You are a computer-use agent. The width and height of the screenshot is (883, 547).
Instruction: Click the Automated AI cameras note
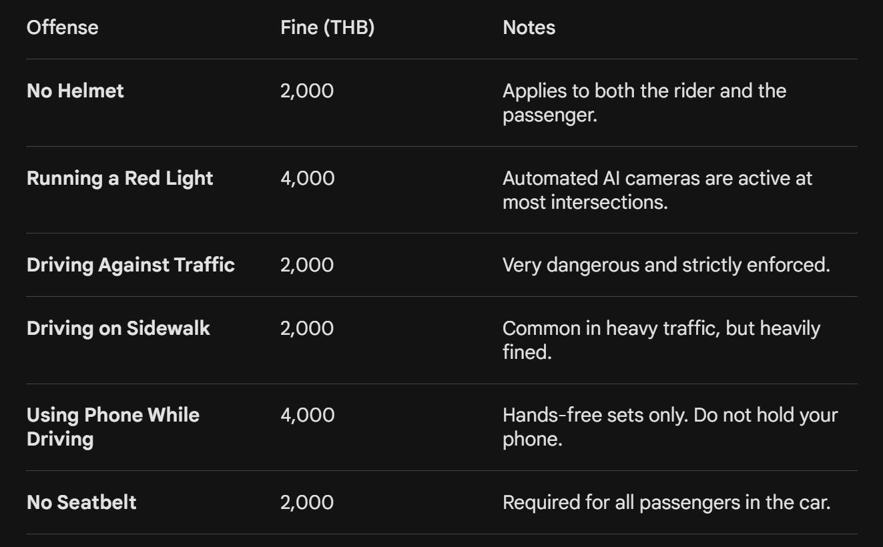pyautogui.click(x=657, y=189)
